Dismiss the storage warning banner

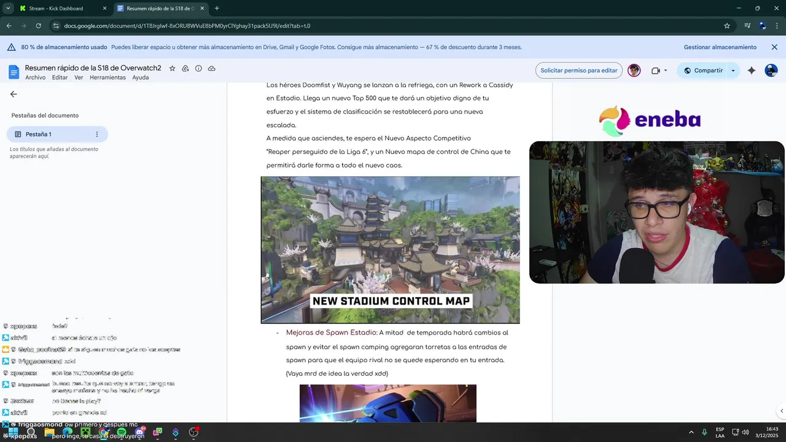[774, 47]
